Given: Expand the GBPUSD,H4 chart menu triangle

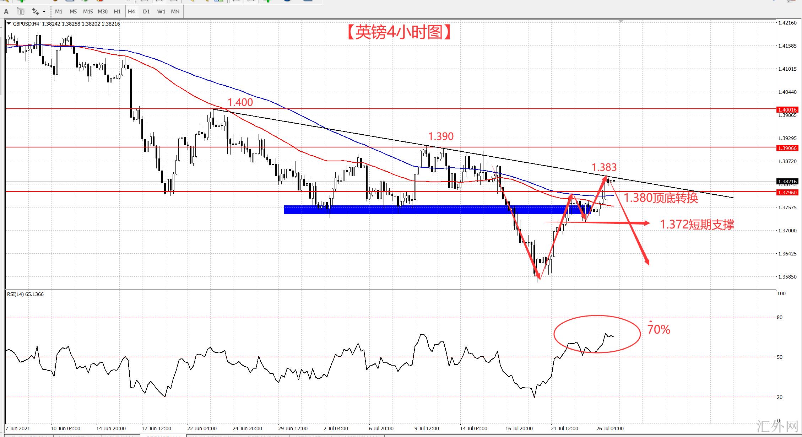Looking at the screenshot, I should click(9, 24).
